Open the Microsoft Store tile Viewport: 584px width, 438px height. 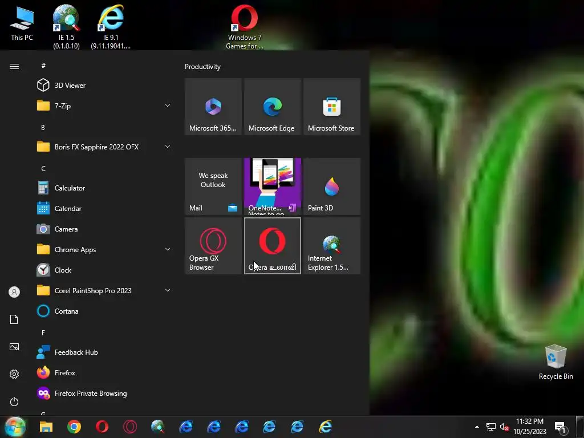[332, 107]
